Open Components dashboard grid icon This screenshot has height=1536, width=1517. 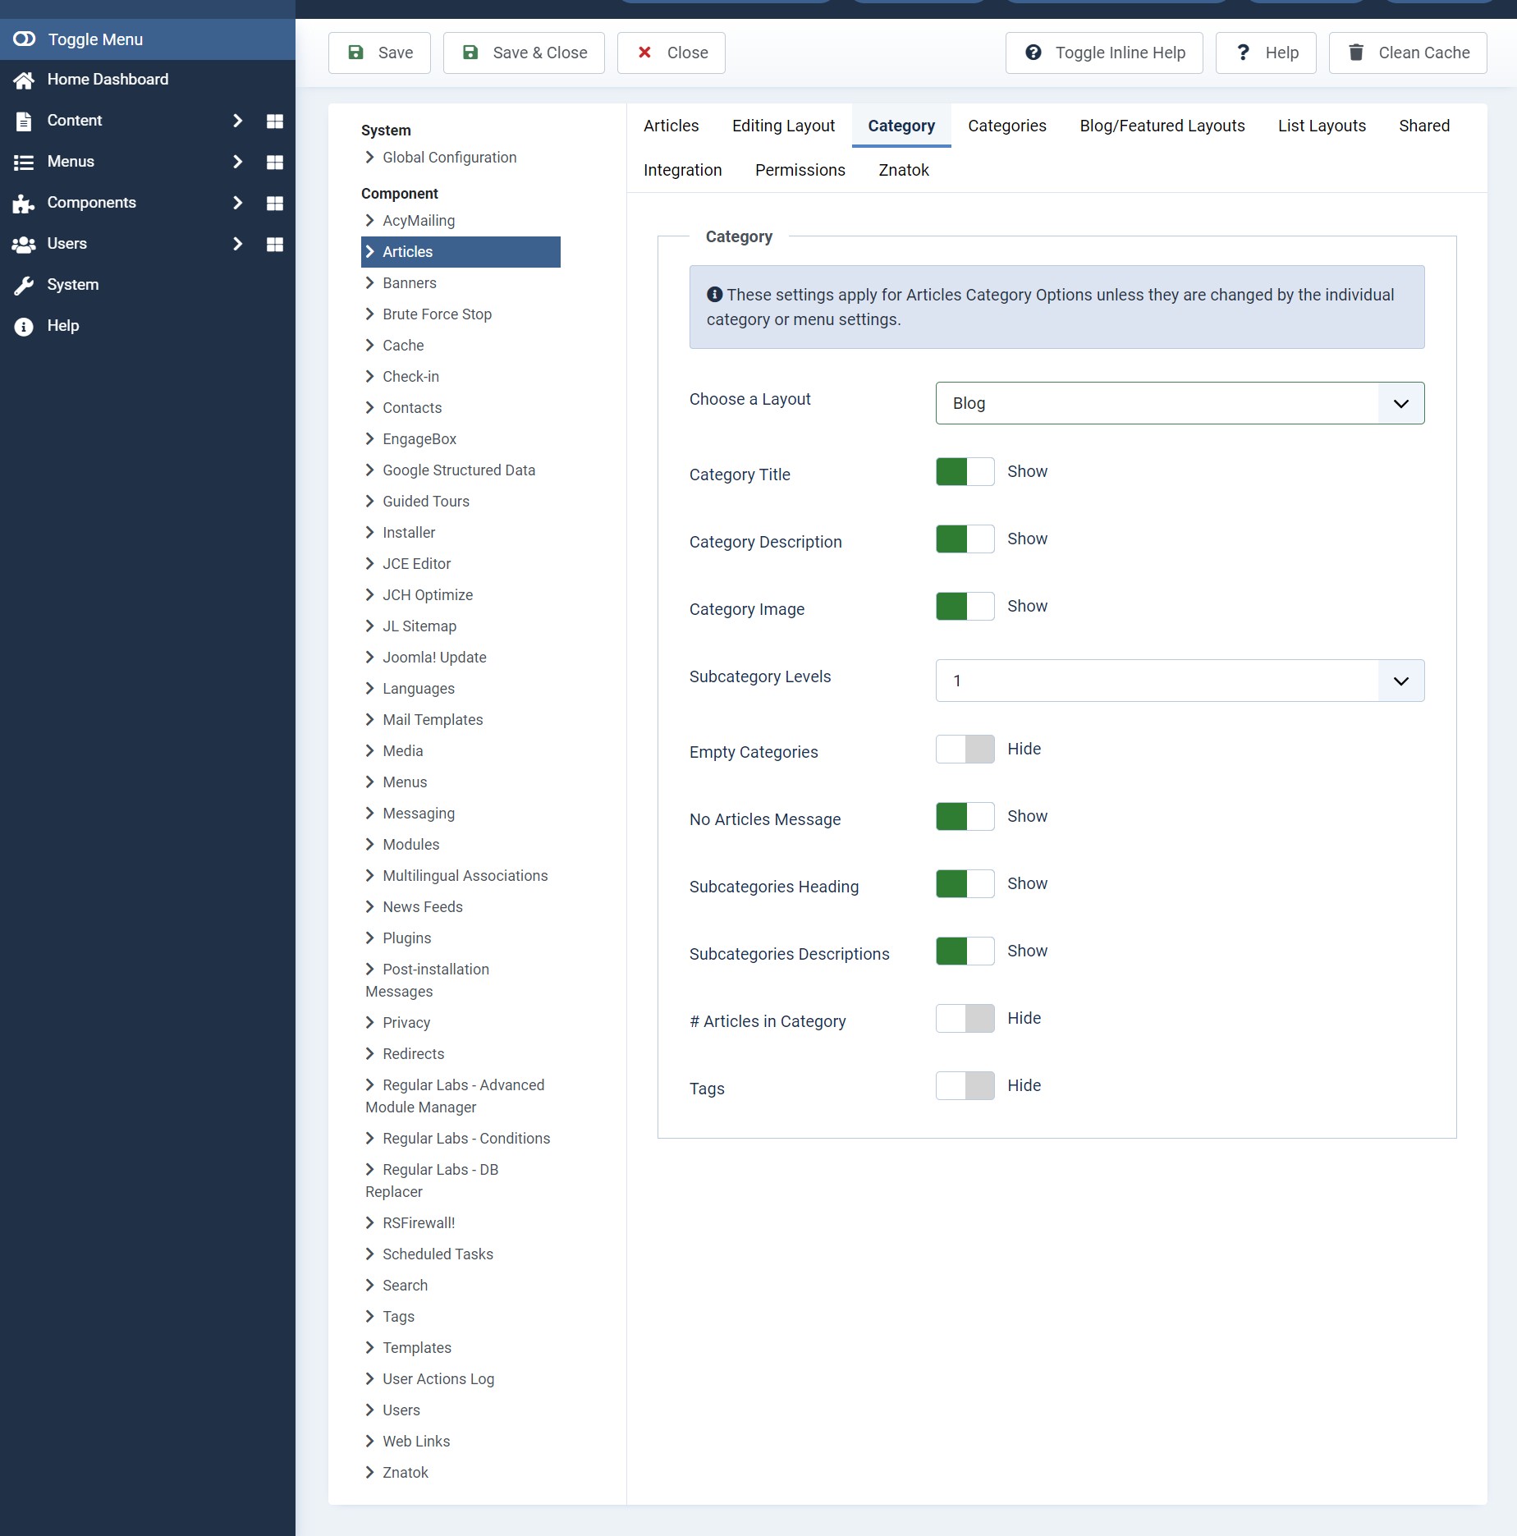click(x=275, y=203)
